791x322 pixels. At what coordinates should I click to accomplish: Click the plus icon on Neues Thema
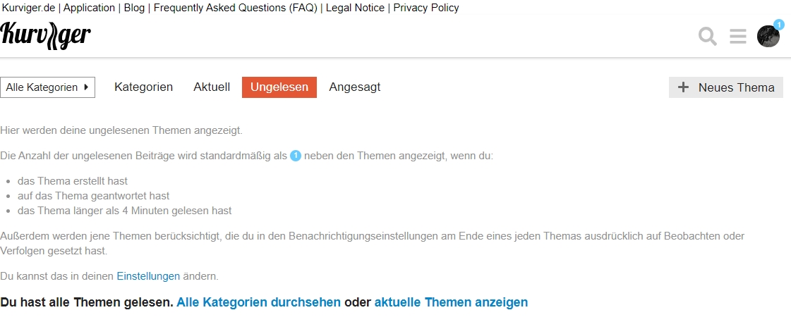tap(683, 87)
